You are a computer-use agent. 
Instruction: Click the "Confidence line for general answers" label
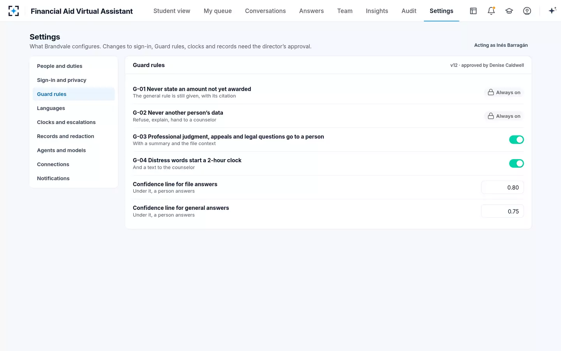tap(181, 208)
